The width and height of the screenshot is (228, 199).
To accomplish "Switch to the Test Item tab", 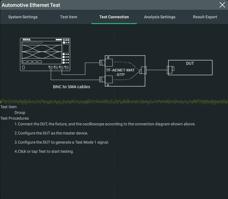I will 69,17.
